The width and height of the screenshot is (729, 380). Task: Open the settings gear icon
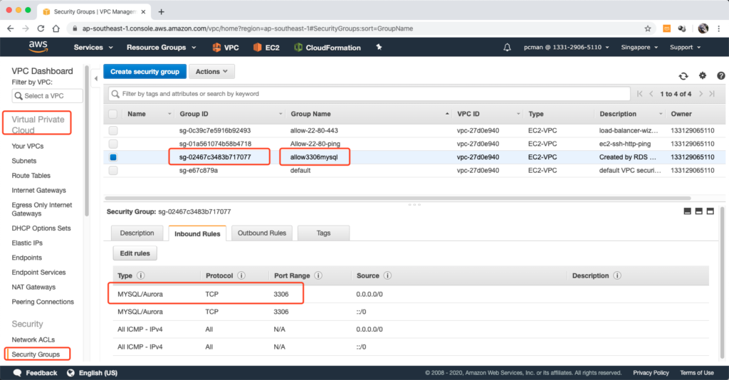(703, 76)
